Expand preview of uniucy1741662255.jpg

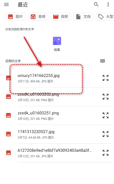click(106, 78)
